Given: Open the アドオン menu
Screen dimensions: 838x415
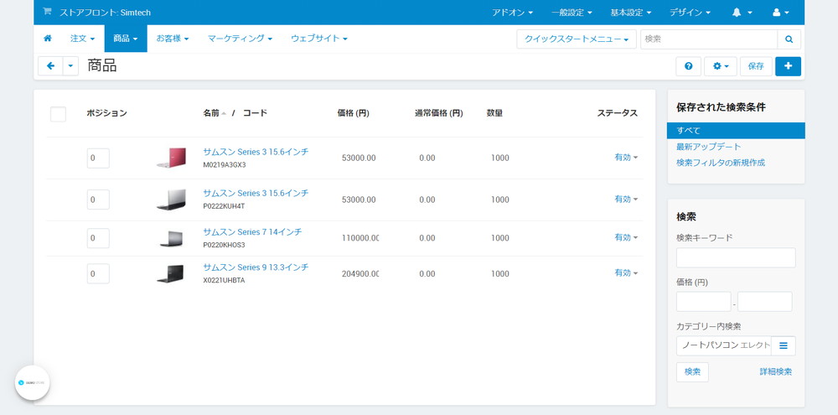Looking at the screenshot, I should pos(512,13).
